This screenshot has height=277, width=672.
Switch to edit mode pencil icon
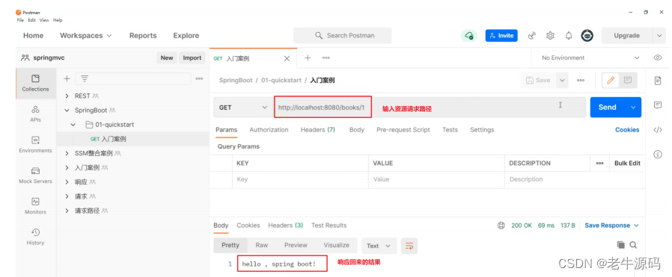pyautogui.click(x=611, y=80)
